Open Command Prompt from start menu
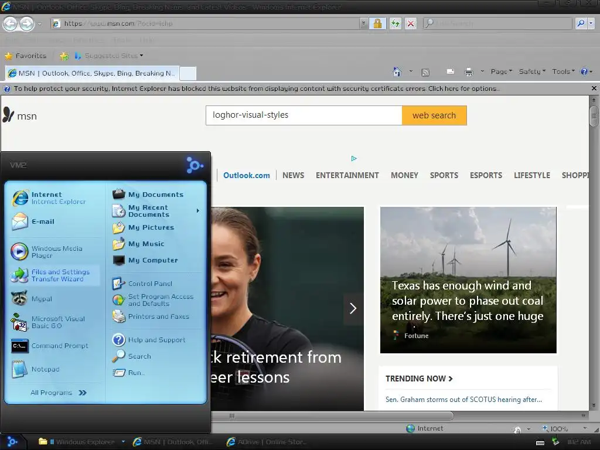This screenshot has height=450, width=600. click(53, 346)
